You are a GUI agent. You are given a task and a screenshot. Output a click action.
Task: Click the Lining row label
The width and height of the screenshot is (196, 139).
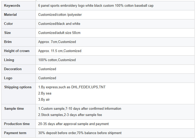pos(9,60)
